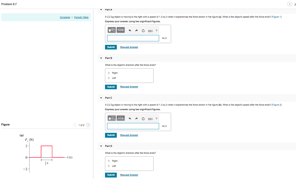The width and height of the screenshot is (296, 179).
Task: Click the reset answer icon in Part A
Action: [143, 30]
